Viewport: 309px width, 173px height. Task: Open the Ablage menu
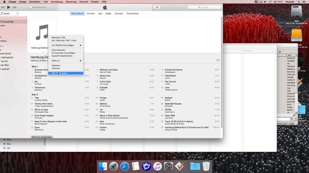click(x=23, y=2)
